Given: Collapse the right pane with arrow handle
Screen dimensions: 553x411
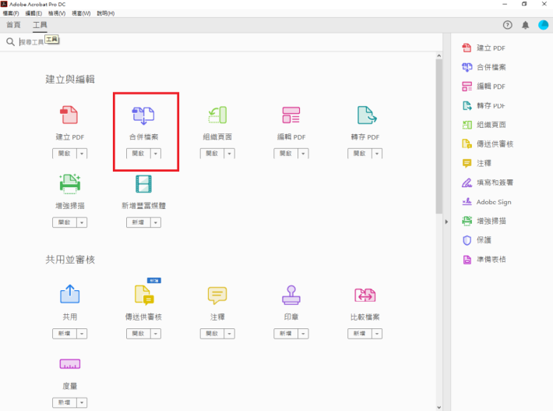Looking at the screenshot, I should tap(446, 221).
